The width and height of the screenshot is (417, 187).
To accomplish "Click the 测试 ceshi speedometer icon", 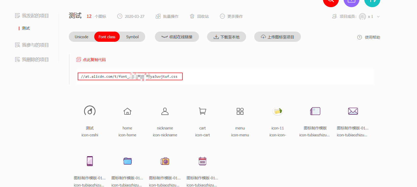I will pos(90,111).
